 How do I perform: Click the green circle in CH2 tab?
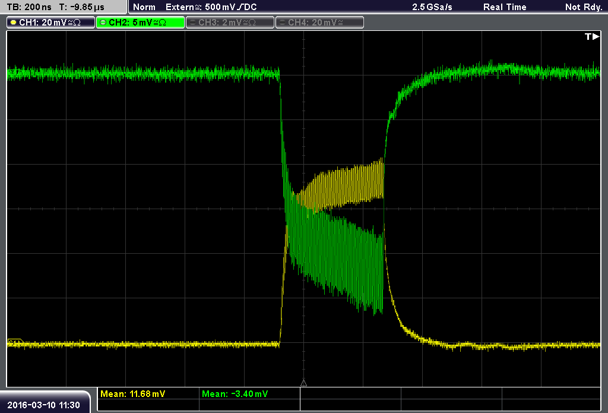point(103,23)
